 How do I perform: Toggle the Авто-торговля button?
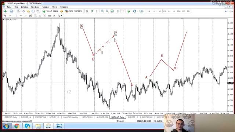coord(74,11)
